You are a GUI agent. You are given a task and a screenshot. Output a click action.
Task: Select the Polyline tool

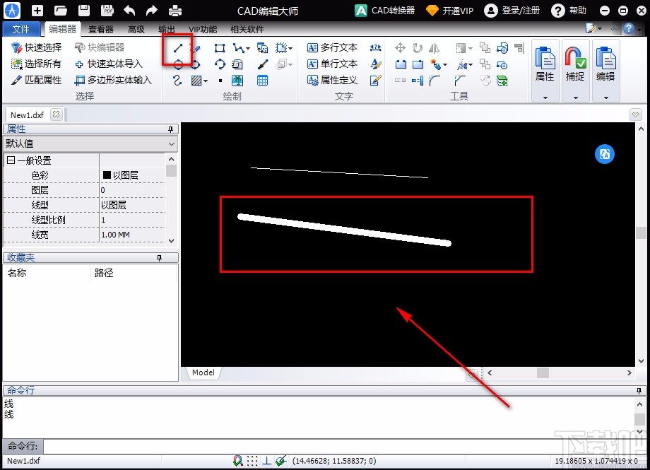pos(238,48)
